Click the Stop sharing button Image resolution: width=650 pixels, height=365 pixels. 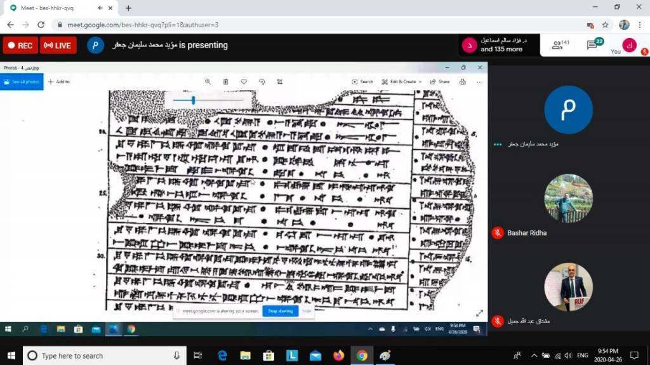tap(280, 311)
